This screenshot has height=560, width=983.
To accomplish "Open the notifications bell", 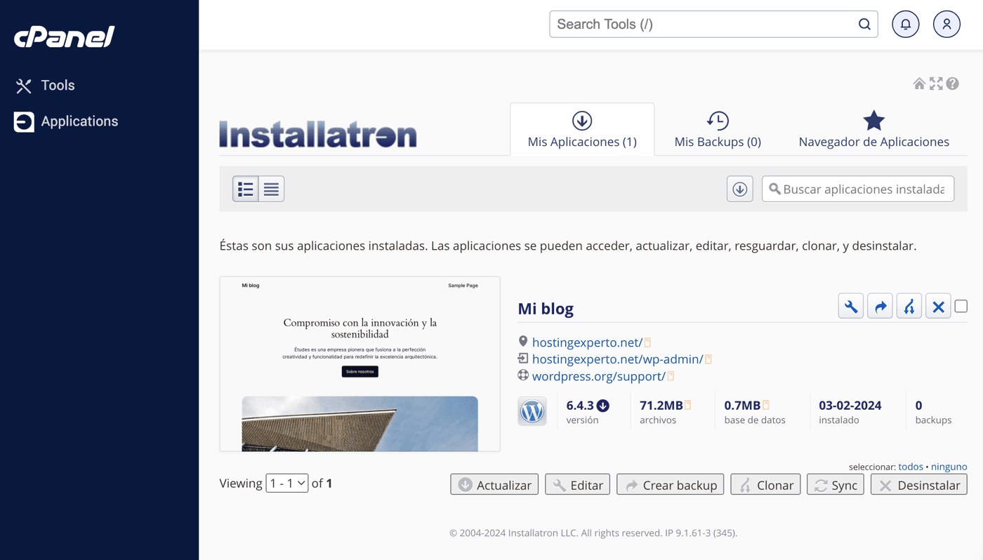I will [x=906, y=25].
